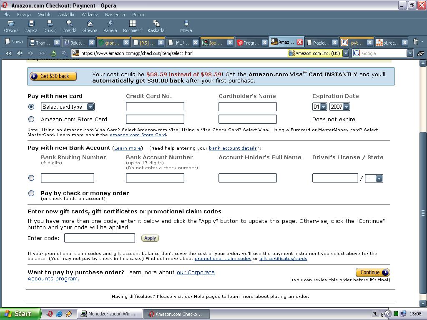Select Pay by check or money order radio
This screenshot has height=320, width=427.
(x=31, y=193)
